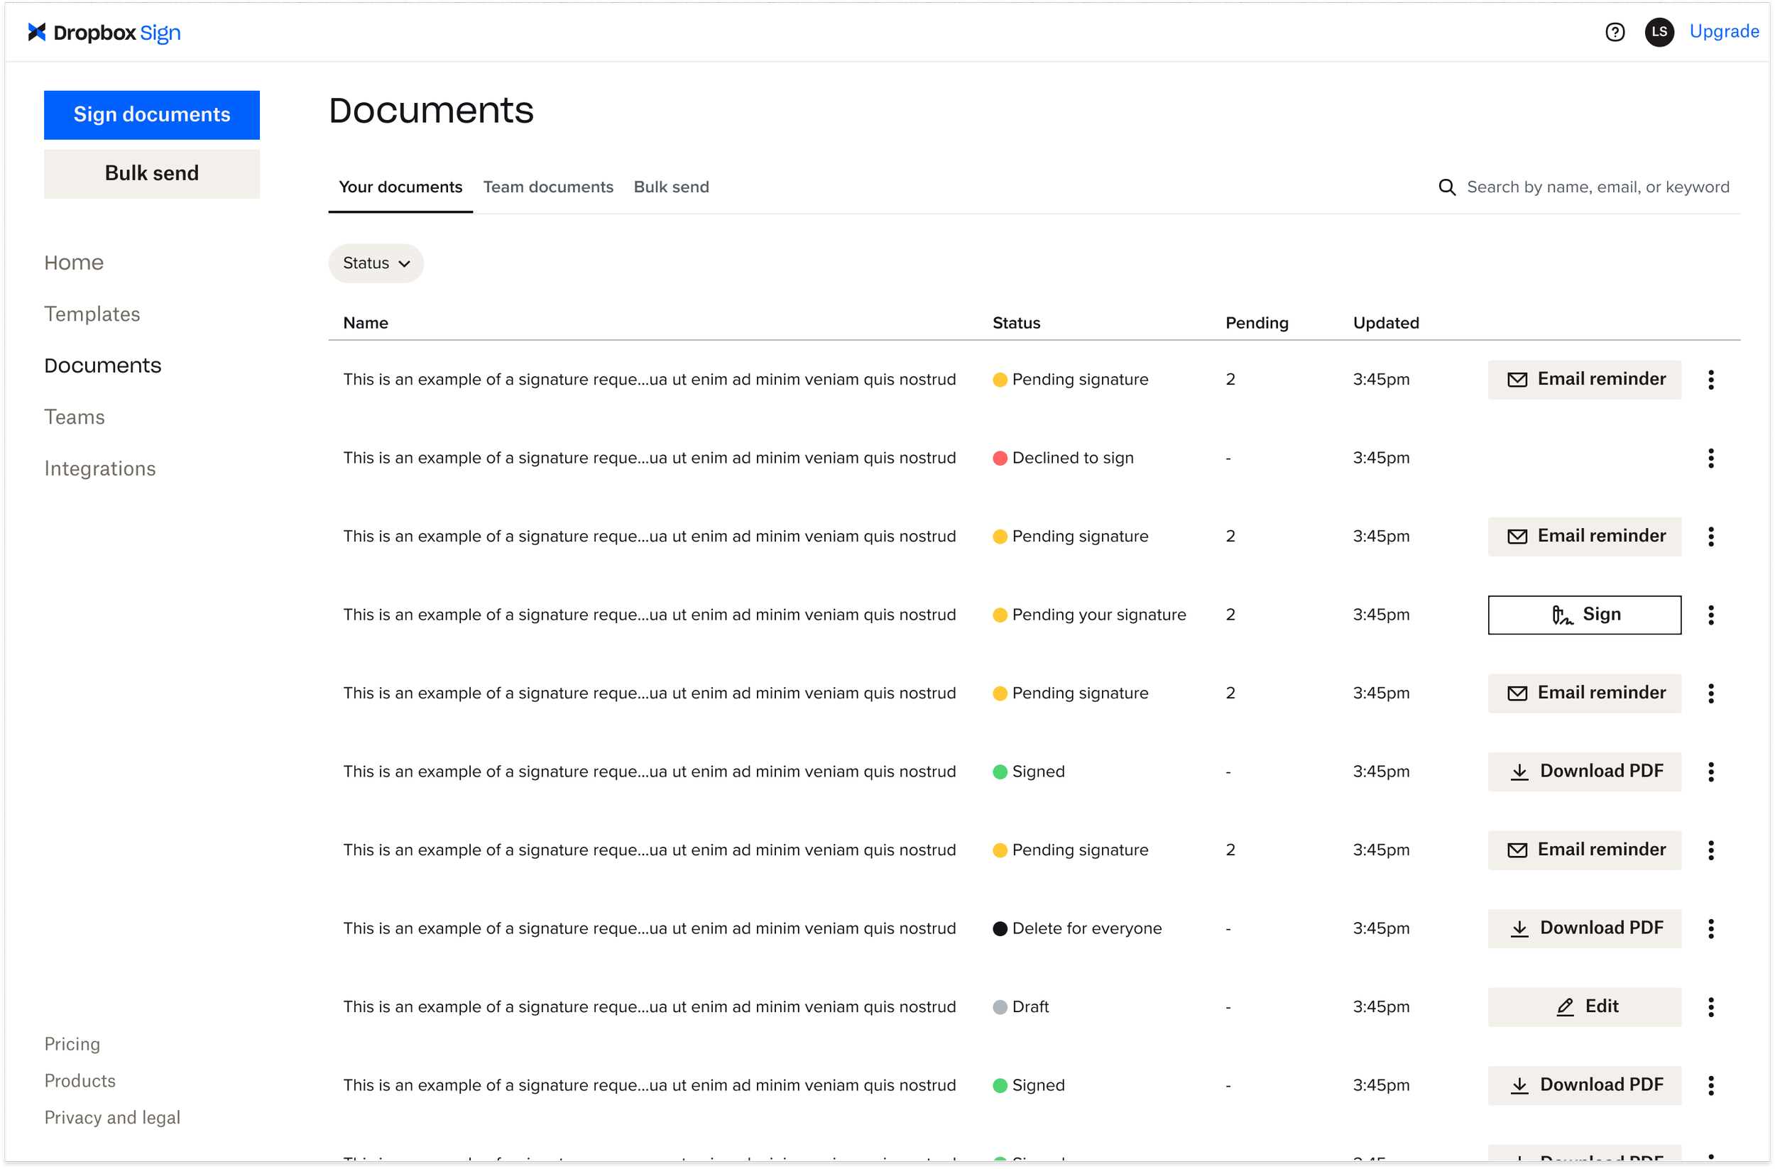Image resolution: width=1775 pixels, height=1169 pixels.
Task: Click the Upgrade link
Action: (1724, 31)
